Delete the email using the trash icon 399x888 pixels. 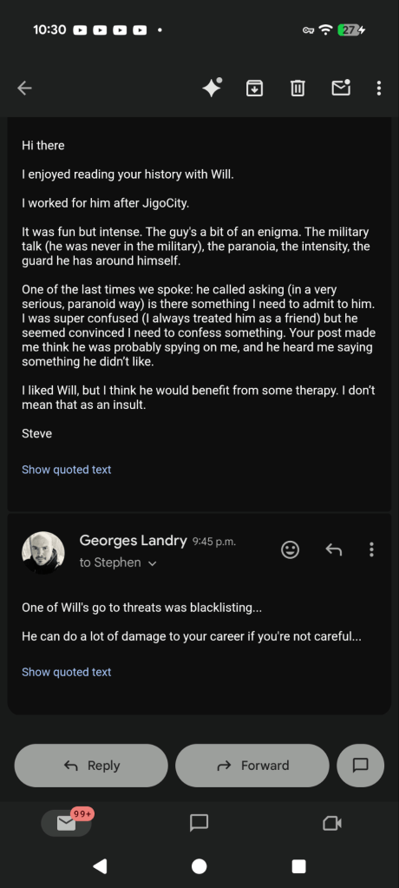tap(298, 88)
